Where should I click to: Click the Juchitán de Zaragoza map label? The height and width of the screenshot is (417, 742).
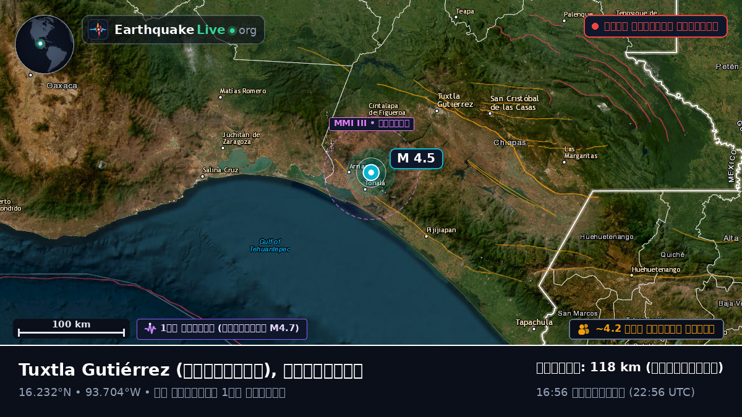(241, 138)
